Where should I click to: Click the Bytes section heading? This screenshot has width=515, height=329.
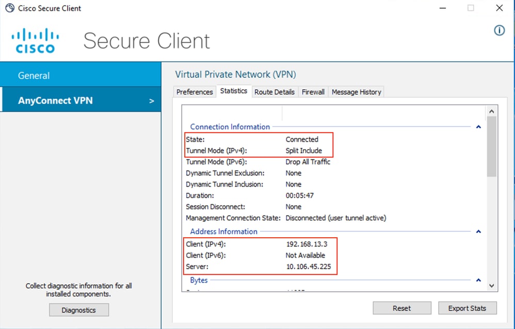click(199, 280)
